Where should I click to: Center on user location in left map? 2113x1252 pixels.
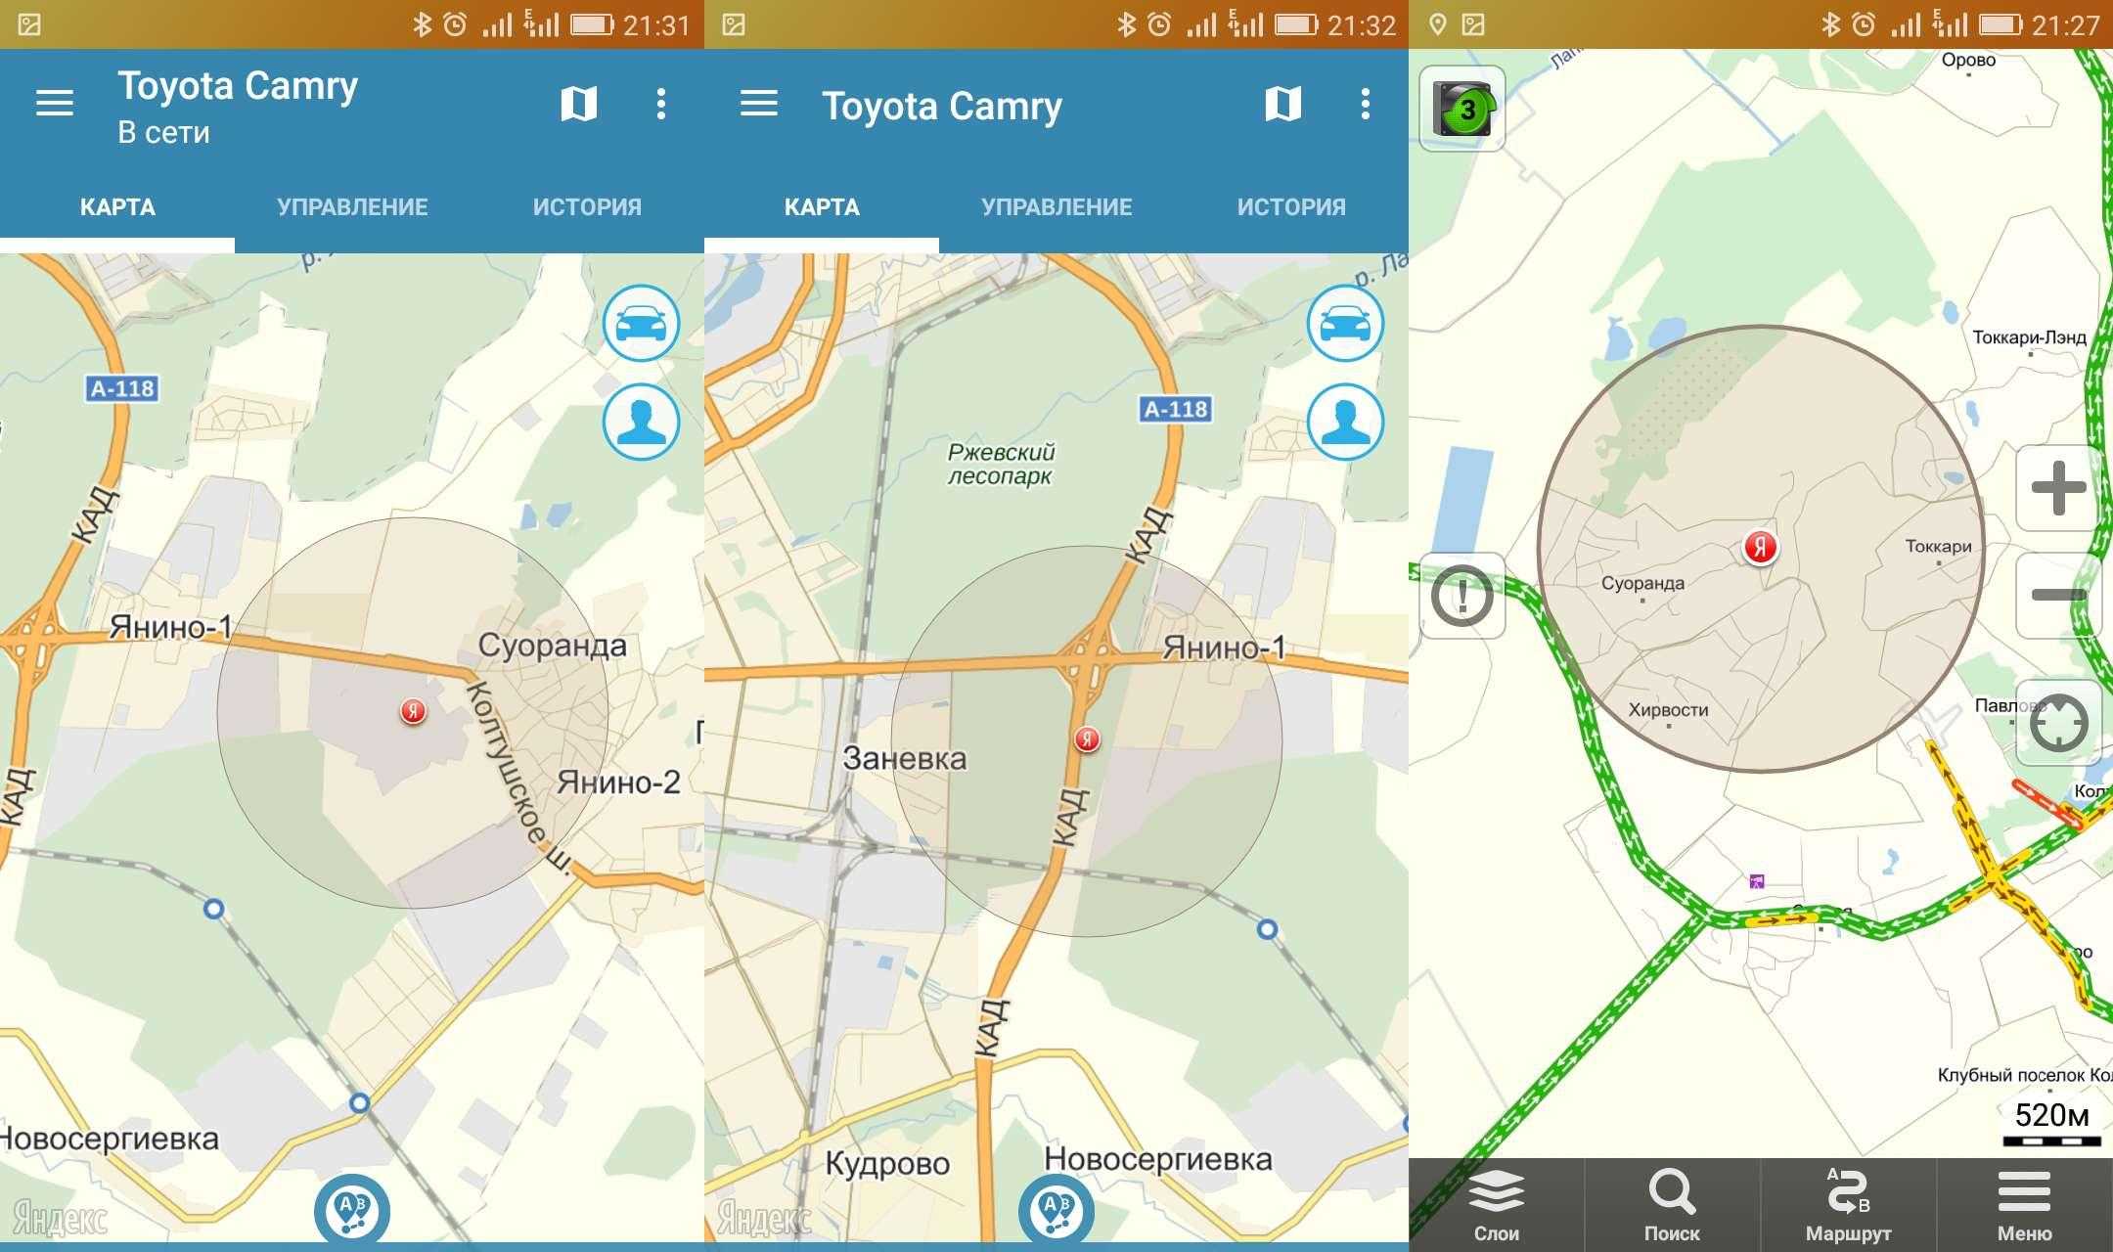pyautogui.click(x=642, y=422)
